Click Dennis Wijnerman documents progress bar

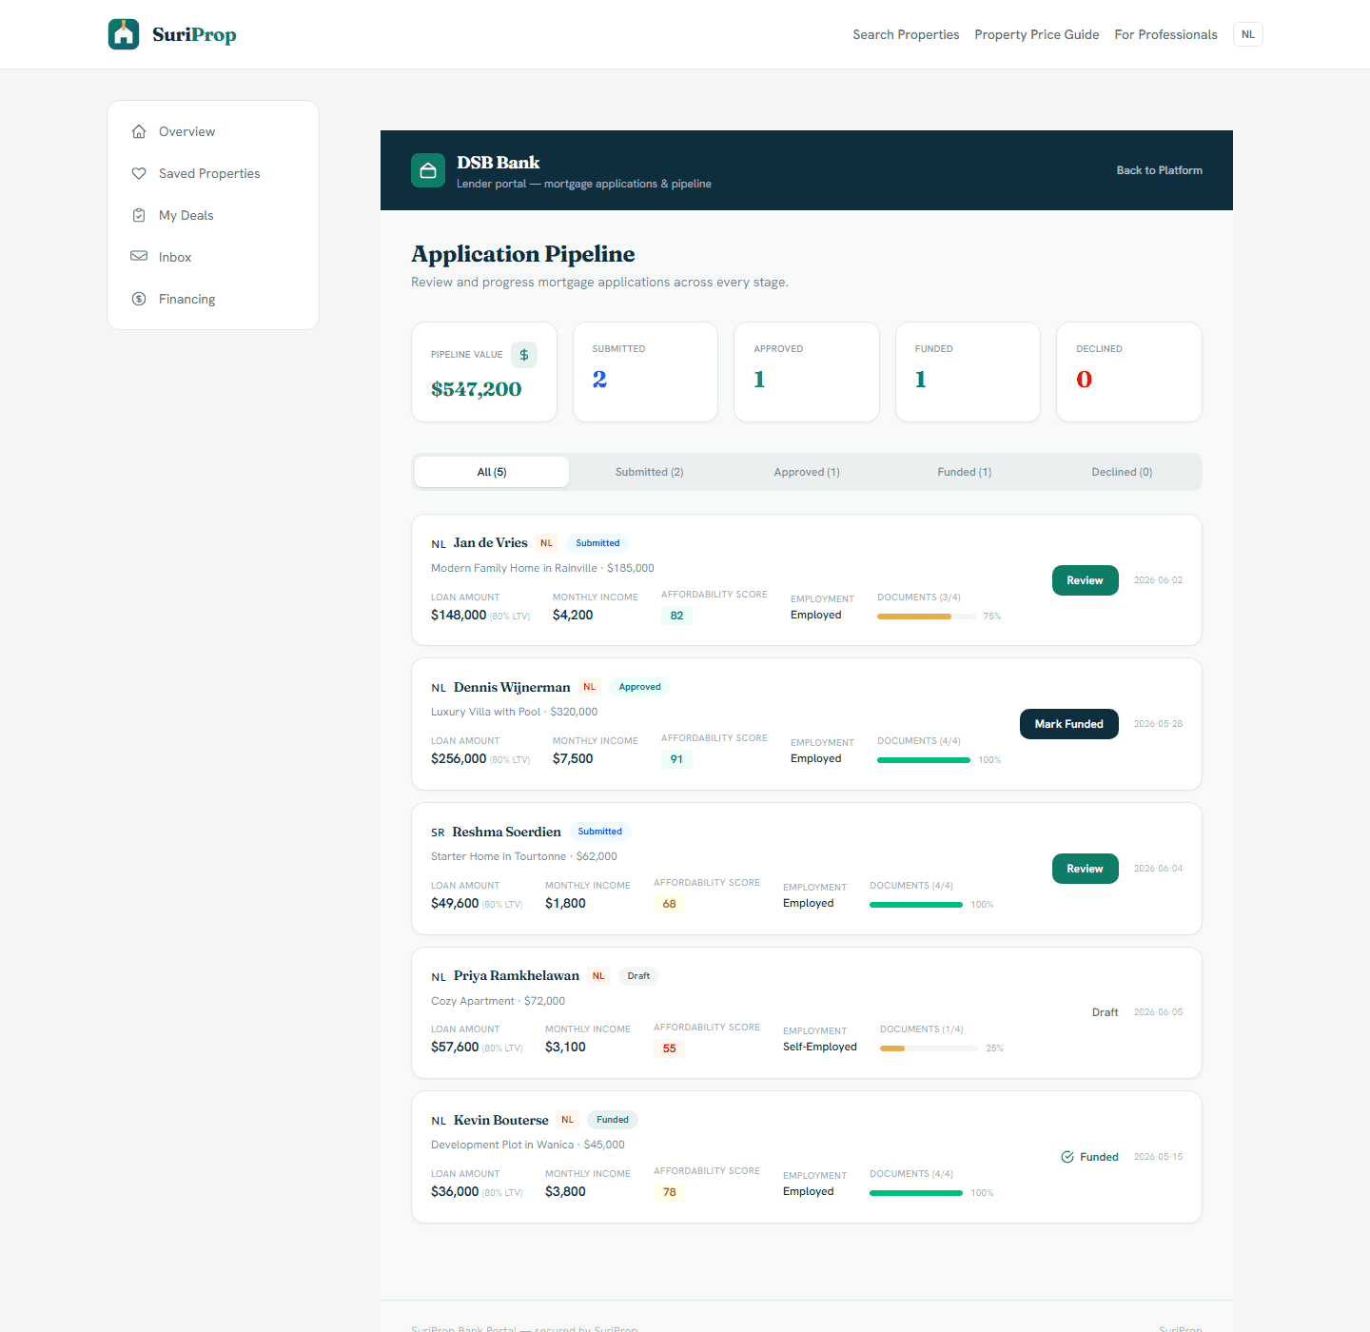(x=924, y=760)
